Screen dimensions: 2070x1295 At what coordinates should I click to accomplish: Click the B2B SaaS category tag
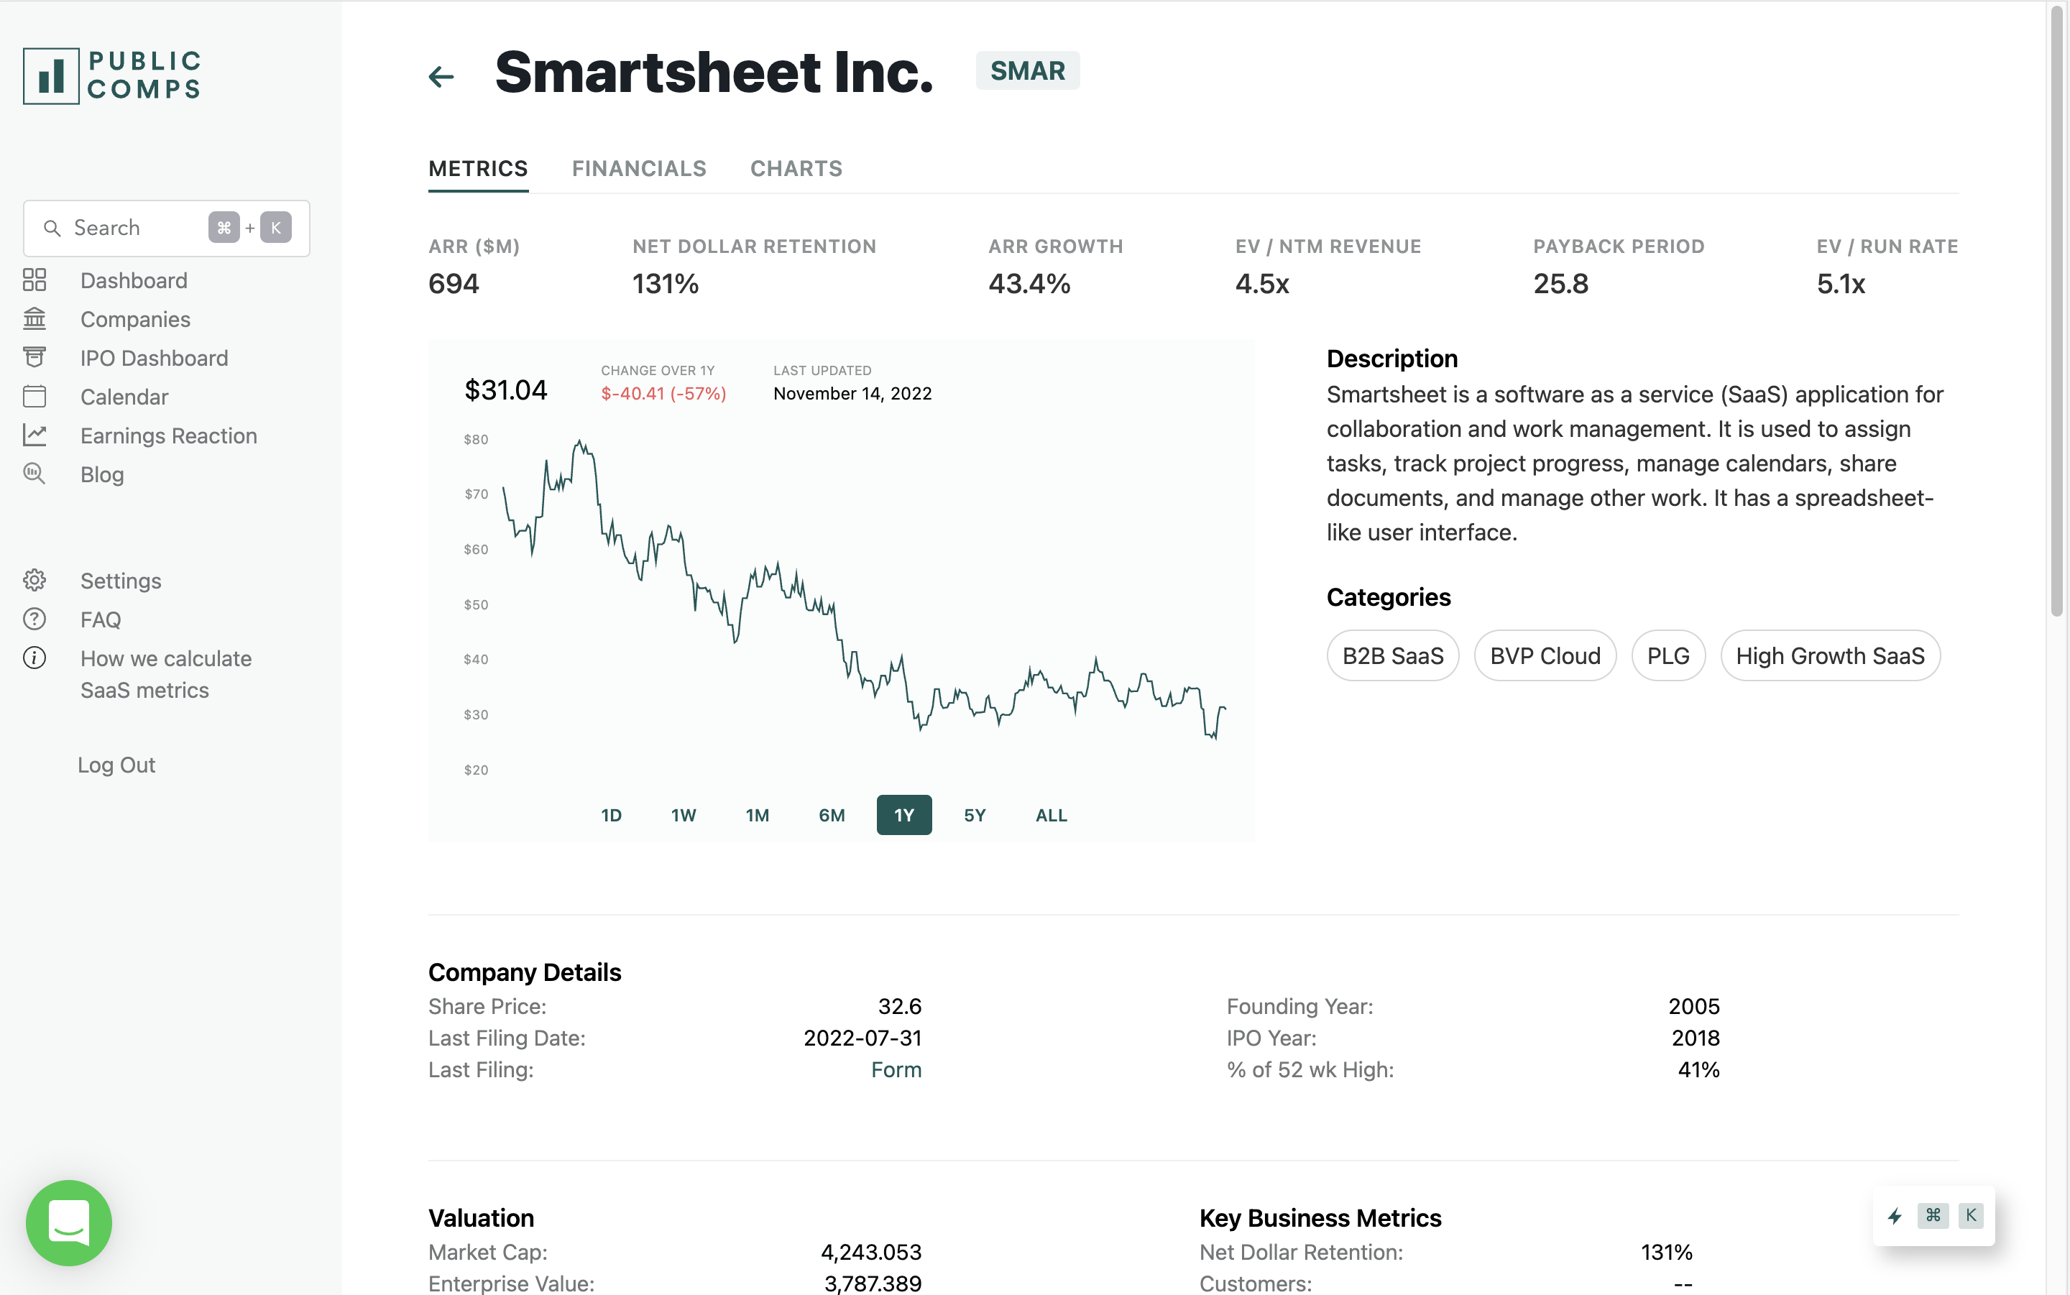1392,656
